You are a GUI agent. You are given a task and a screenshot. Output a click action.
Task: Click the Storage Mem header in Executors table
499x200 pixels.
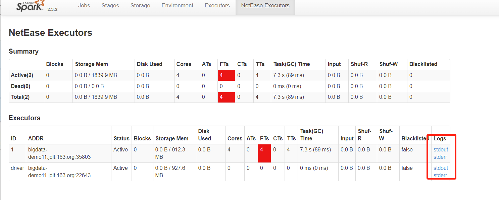point(172,139)
